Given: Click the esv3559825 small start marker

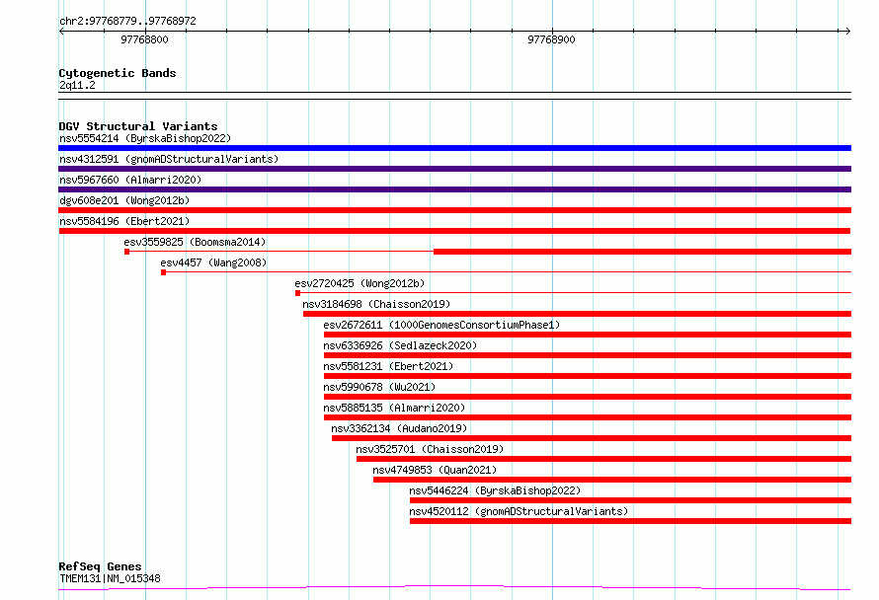Looking at the screenshot, I should (x=126, y=252).
